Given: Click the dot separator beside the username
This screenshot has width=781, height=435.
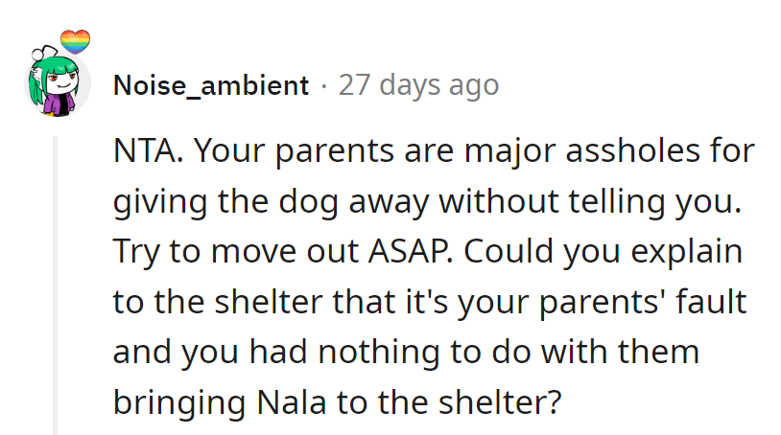Looking at the screenshot, I should [324, 86].
